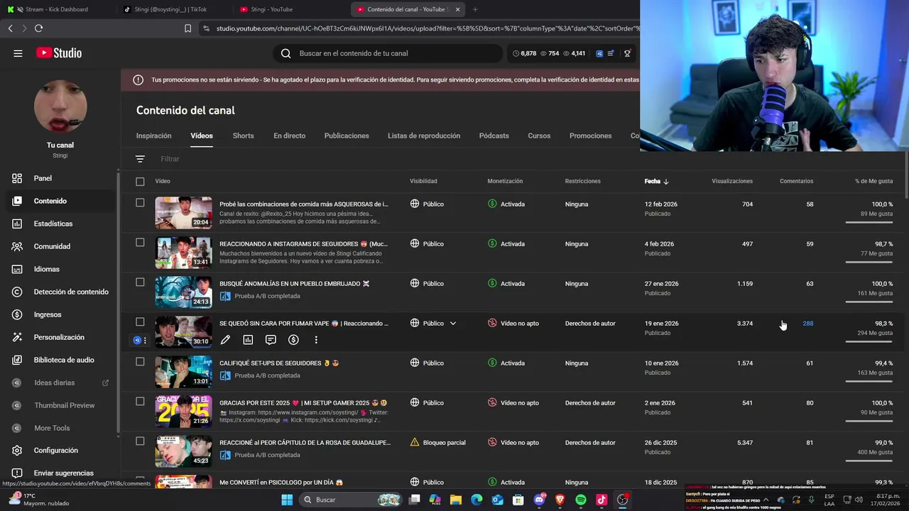Open the Pódcasts tab
Screen dimensions: 909x511
pos(494,136)
